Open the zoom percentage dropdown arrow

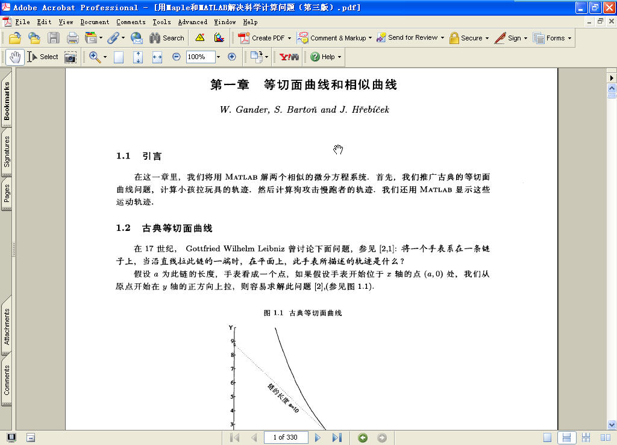click(x=218, y=57)
